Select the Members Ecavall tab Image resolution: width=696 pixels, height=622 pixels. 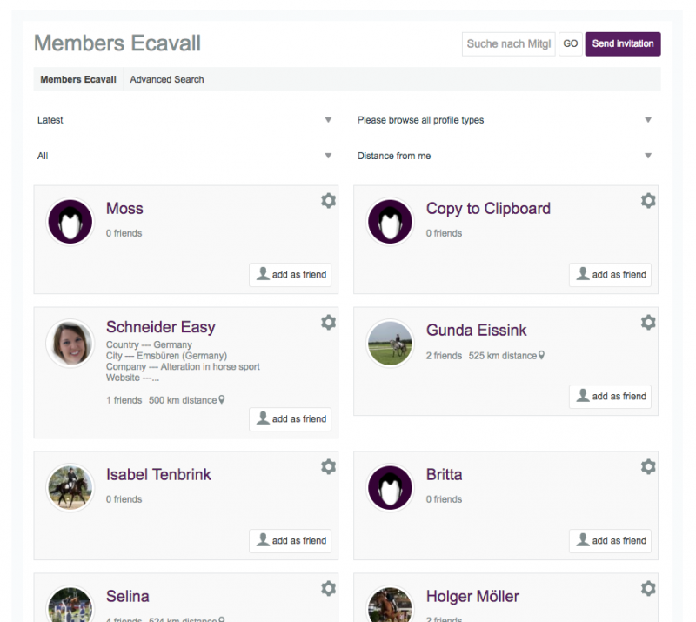point(78,79)
